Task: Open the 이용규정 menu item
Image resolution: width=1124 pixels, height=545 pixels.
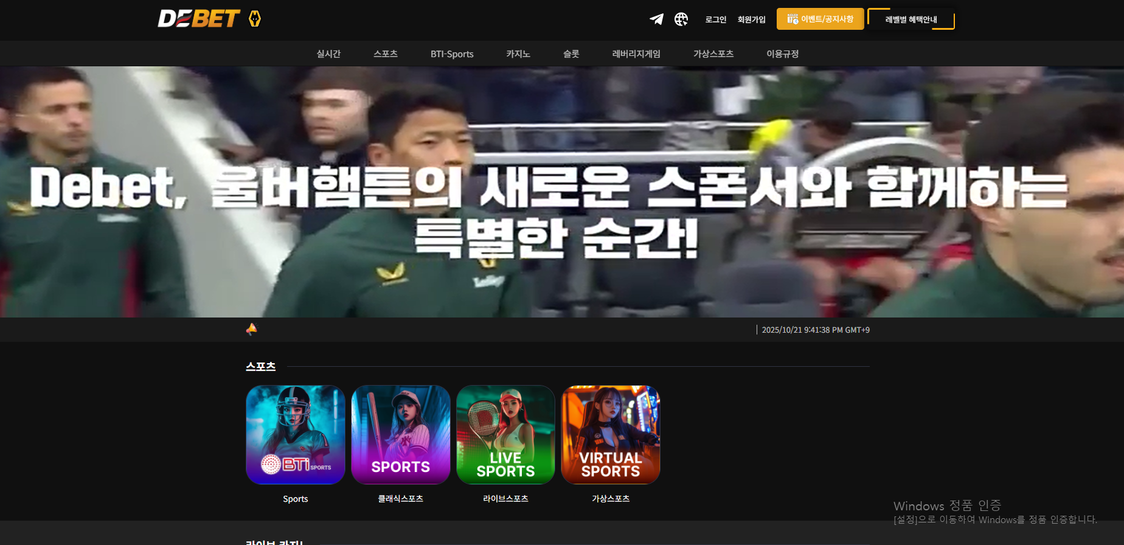Action: pos(782,54)
